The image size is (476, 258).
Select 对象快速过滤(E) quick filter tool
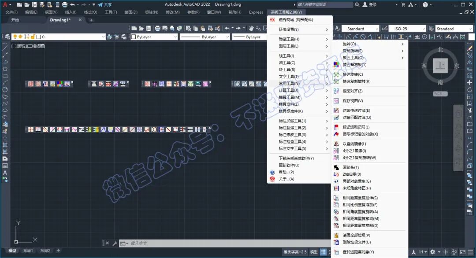point(369,111)
